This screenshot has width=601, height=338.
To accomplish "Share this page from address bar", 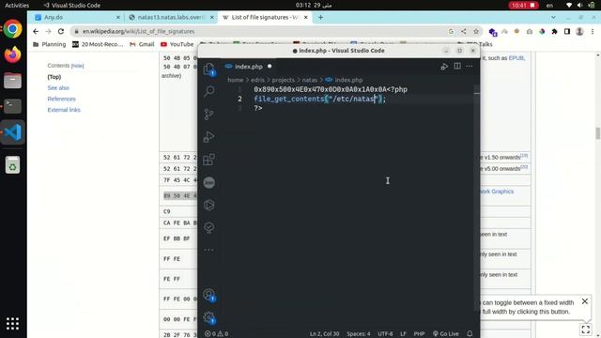I will tap(463, 31).
